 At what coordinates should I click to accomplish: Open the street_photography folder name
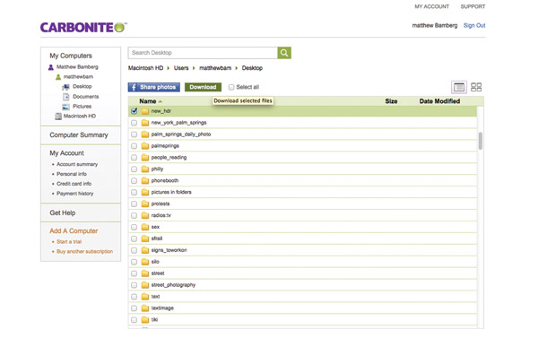click(173, 285)
